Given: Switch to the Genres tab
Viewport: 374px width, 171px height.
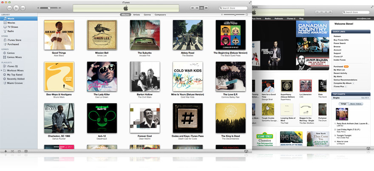Looking at the screenshot, I should (147, 15).
